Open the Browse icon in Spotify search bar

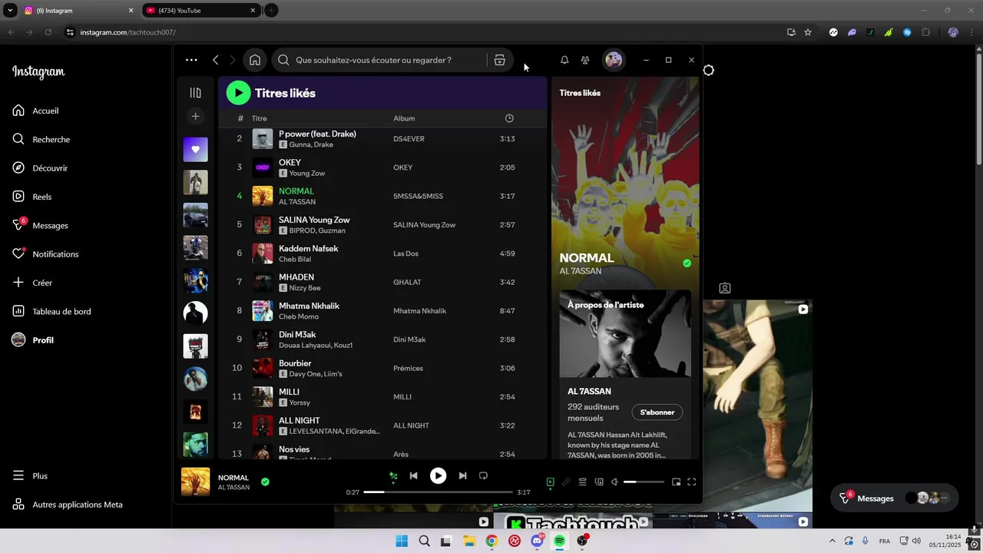tap(499, 60)
